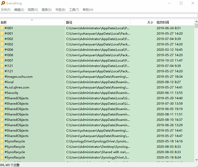Select folder icon of #images.sohu.com
The image size is (198, 167).
[x=2, y=76]
